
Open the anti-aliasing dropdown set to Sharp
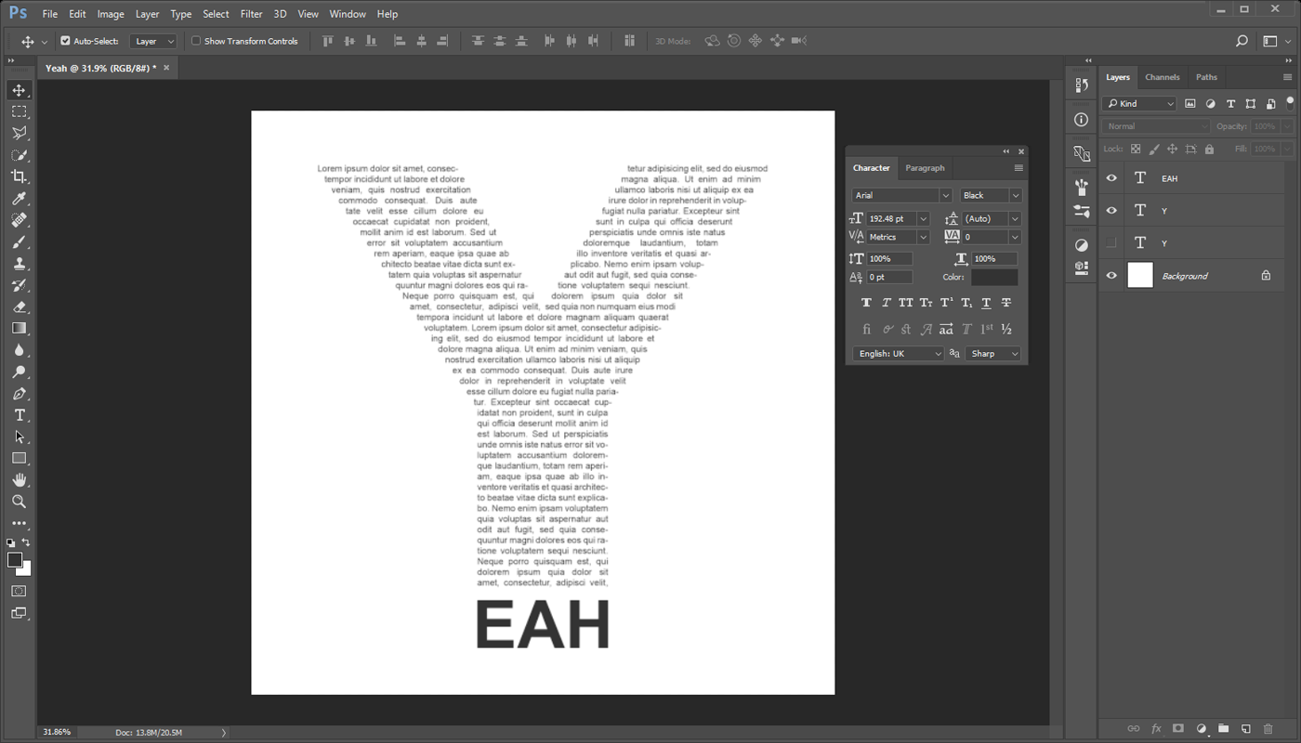tap(992, 353)
